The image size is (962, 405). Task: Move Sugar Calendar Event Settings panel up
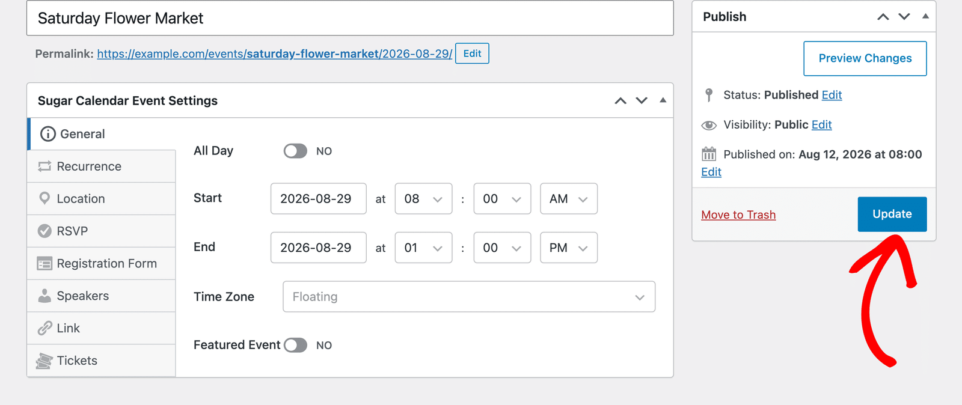pos(620,100)
